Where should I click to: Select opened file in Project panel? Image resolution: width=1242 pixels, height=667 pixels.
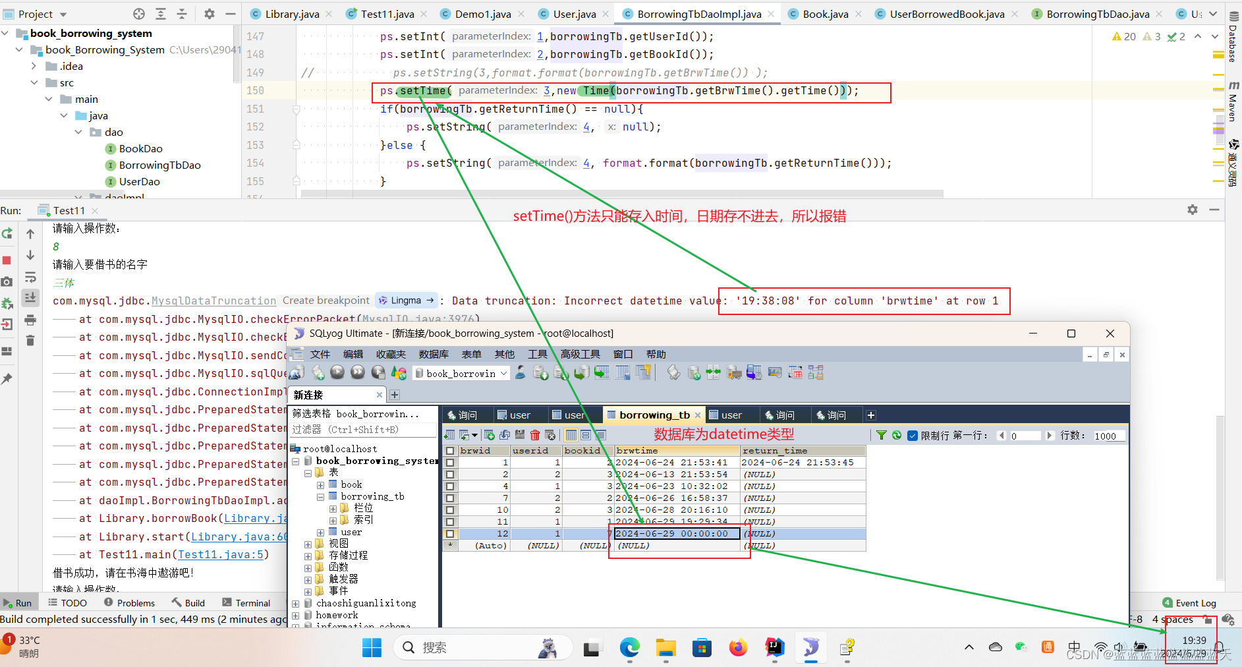(139, 14)
